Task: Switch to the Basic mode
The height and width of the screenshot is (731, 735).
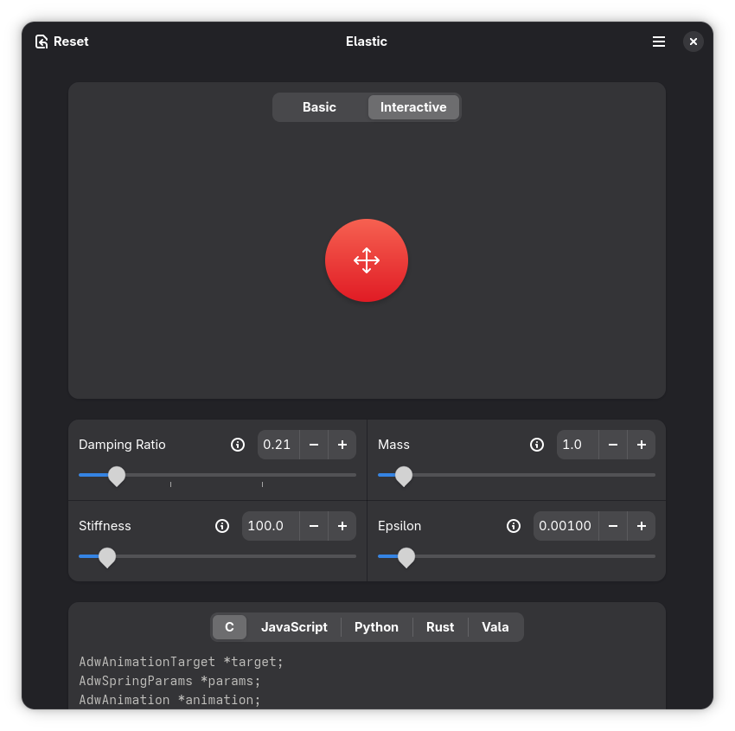Action: pyautogui.click(x=319, y=107)
